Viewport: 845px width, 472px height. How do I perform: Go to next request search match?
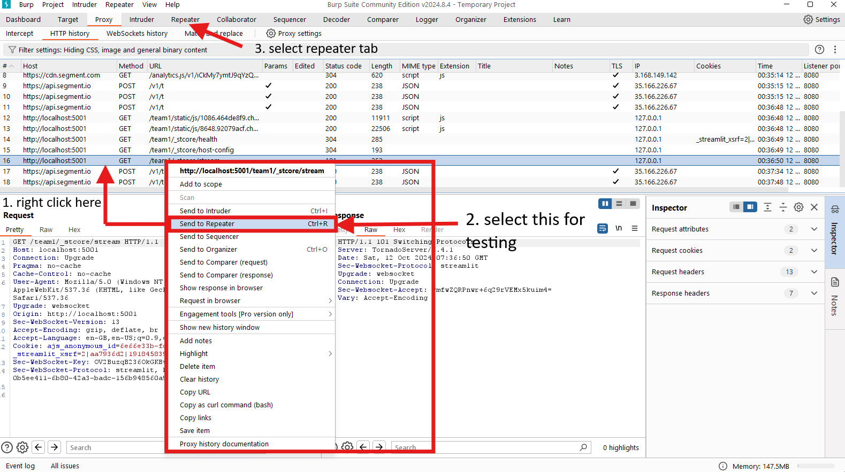tap(55, 447)
